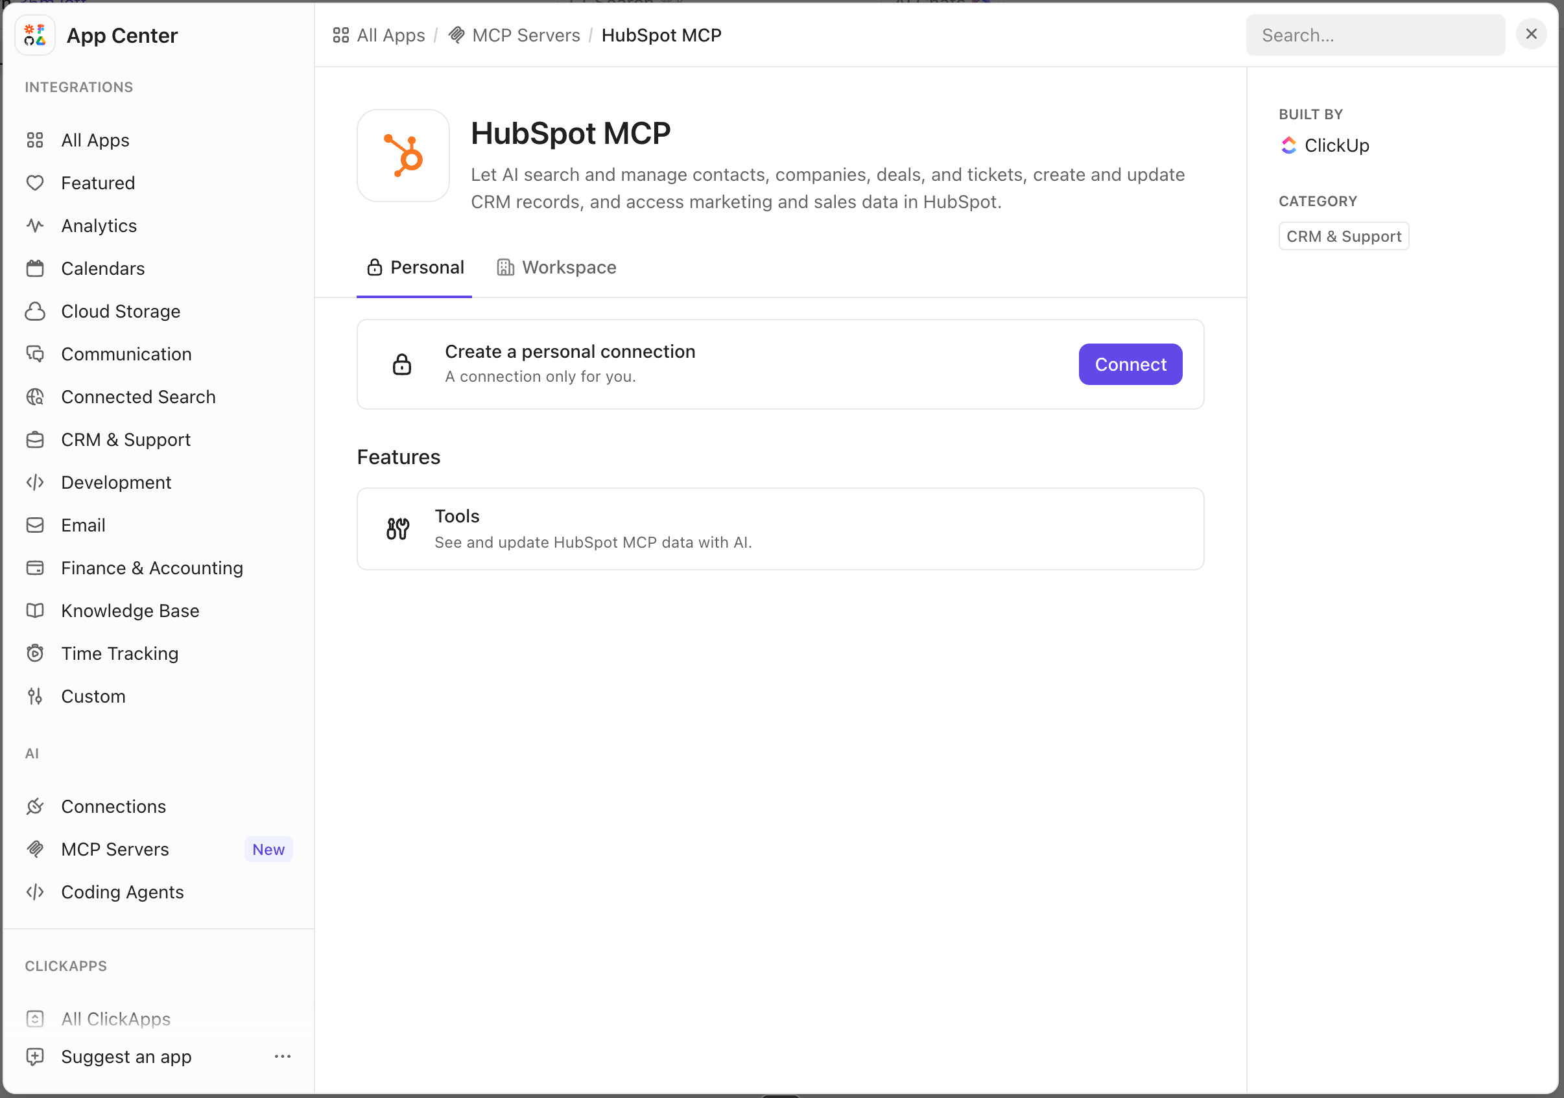Viewport: 1564px width, 1098px height.
Task: Click the Coding Agents code icon
Action: click(35, 892)
